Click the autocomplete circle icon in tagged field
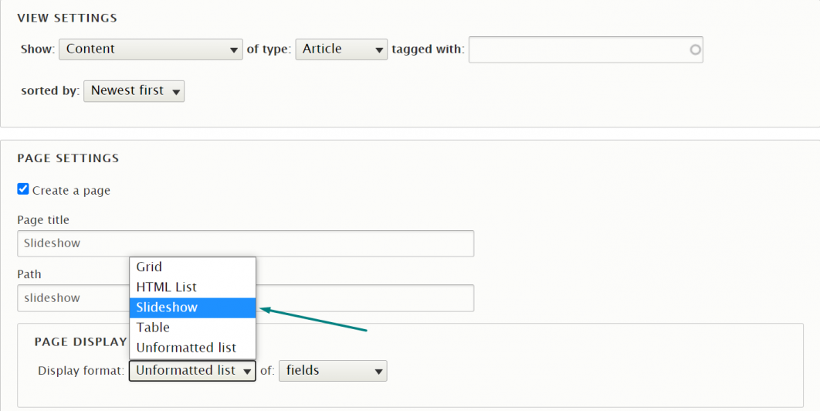Image resolution: width=820 pixels, height=411 pixels. point(695,49)
